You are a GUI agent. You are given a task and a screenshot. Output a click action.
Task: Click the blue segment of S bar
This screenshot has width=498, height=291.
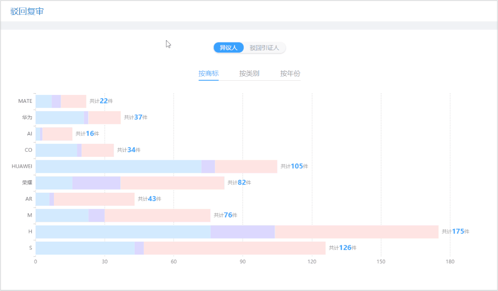pyautogui.click(x=85, y=248)
